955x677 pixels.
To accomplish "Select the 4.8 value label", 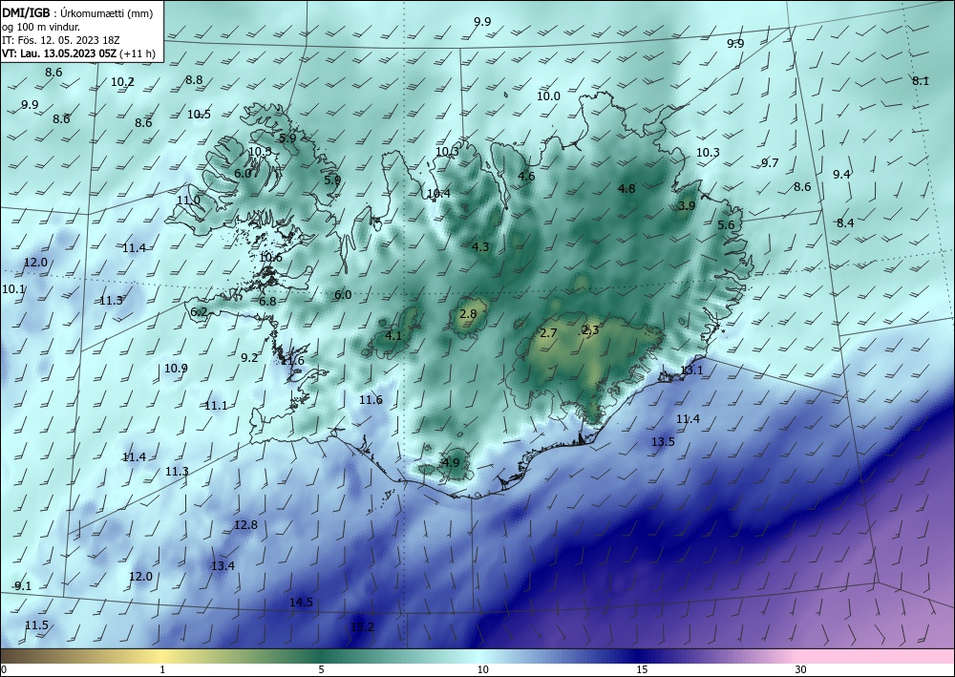I will [626, 189].
